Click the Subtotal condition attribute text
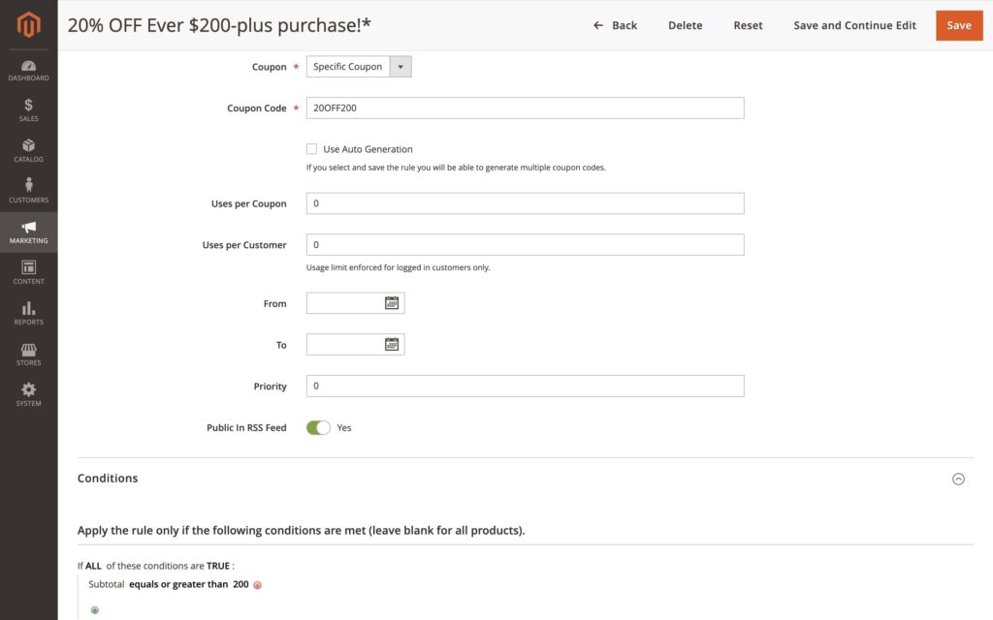The height and width of the screenshot is (620, 993). [x=107, y=584]
